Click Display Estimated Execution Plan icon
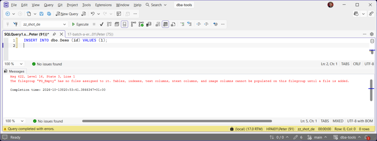377x141 pixels. point(109,24)
